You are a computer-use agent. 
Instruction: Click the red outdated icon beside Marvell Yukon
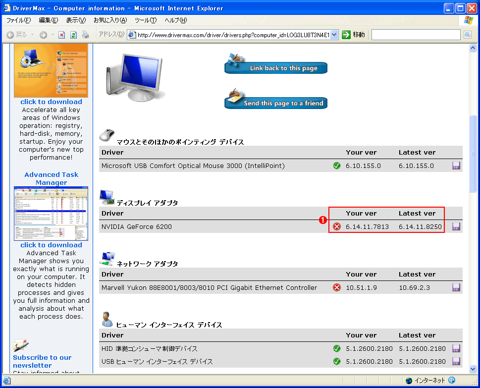(337, 287)
